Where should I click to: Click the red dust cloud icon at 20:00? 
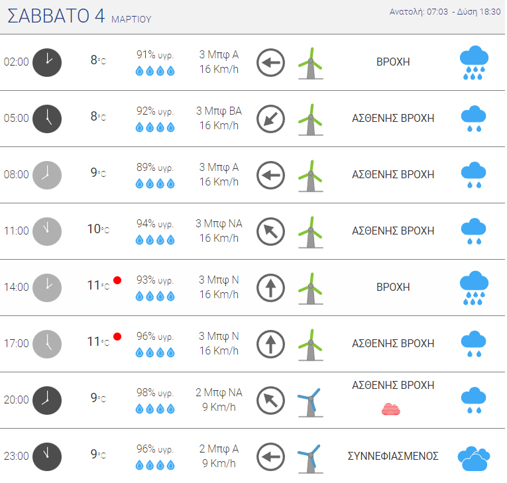[391, 409]
